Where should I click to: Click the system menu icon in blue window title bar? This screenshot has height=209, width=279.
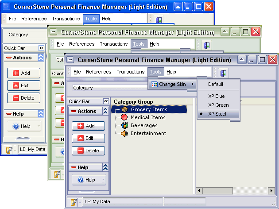click(7, 7)
